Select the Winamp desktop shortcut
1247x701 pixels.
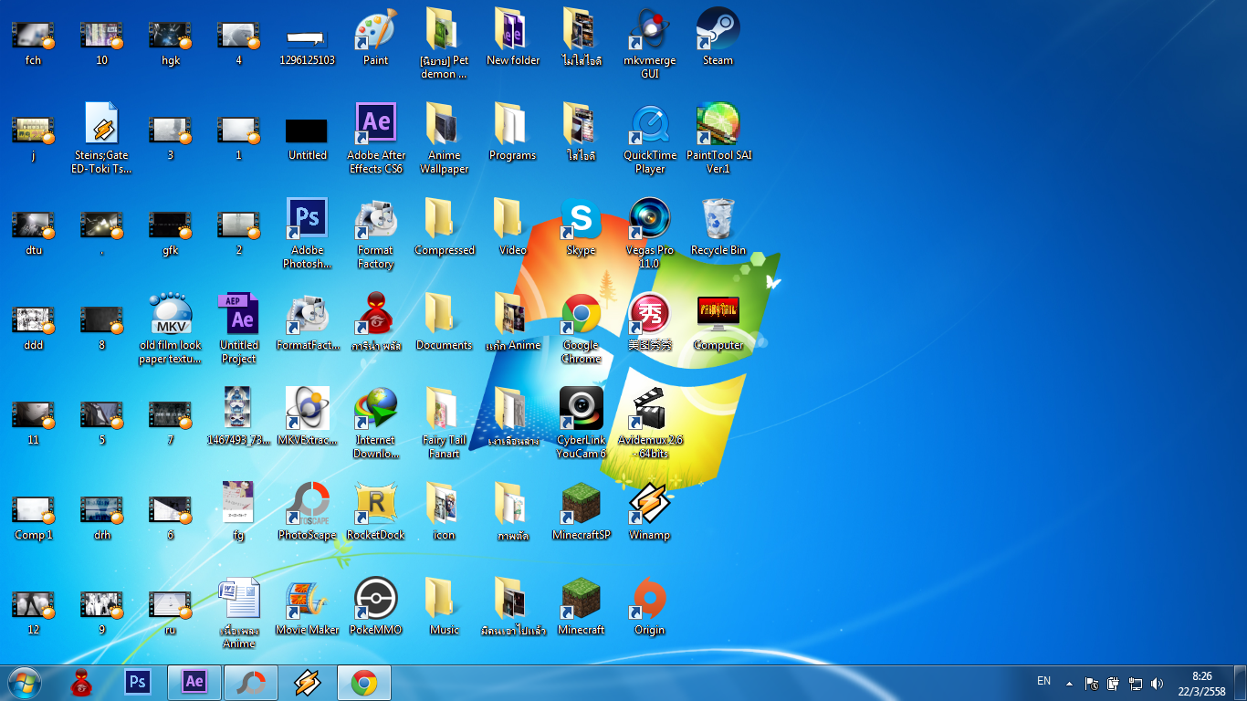649,512
